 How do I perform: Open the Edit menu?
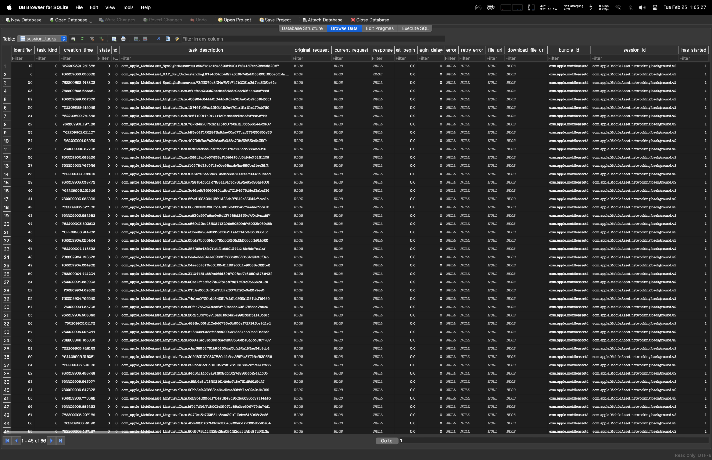point(94,7)
